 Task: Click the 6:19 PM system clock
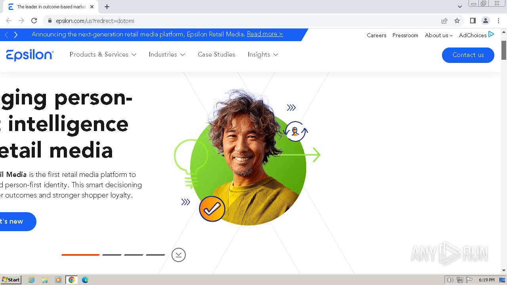486,280
